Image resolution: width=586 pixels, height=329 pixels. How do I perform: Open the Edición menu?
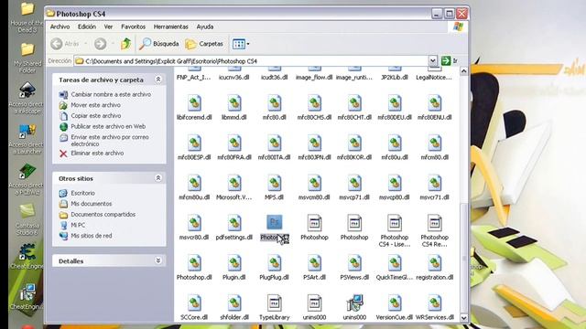(x=87, y=27)
